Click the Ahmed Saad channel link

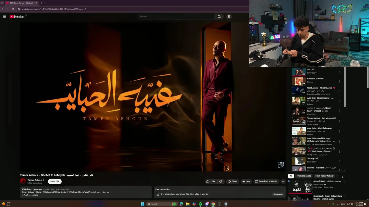318,184
